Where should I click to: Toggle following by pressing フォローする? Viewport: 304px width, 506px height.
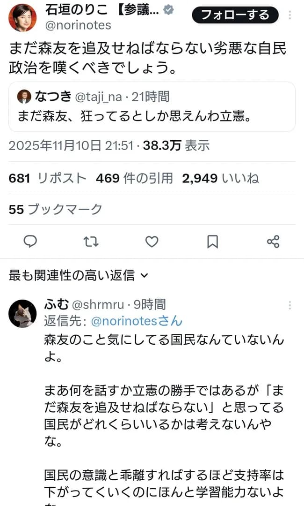click(x=235, y=15)
